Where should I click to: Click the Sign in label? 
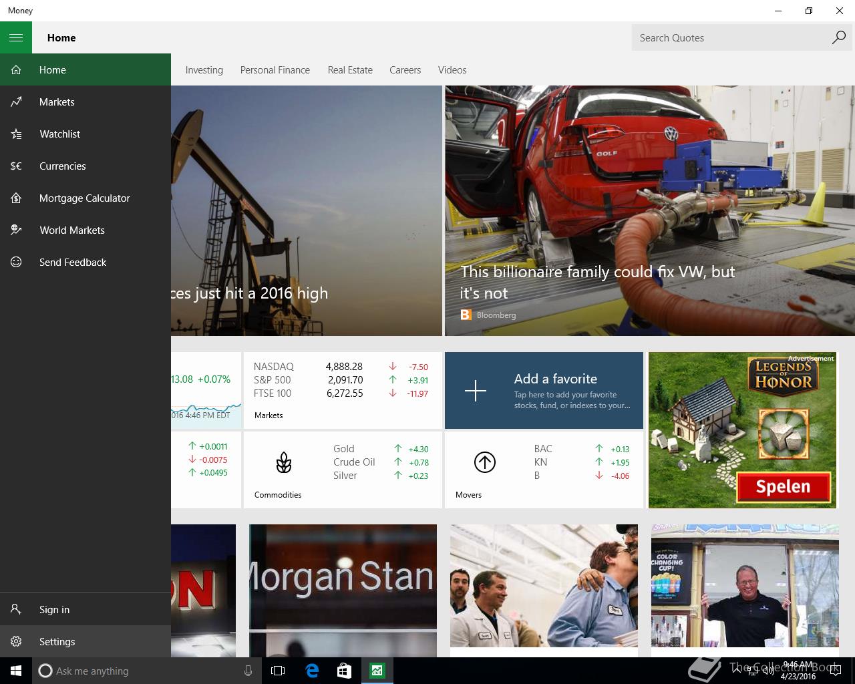point(54,609)
